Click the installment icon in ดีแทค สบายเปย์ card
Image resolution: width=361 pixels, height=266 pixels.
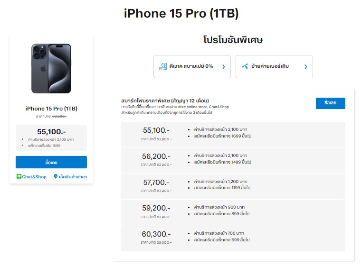[163, 66]
